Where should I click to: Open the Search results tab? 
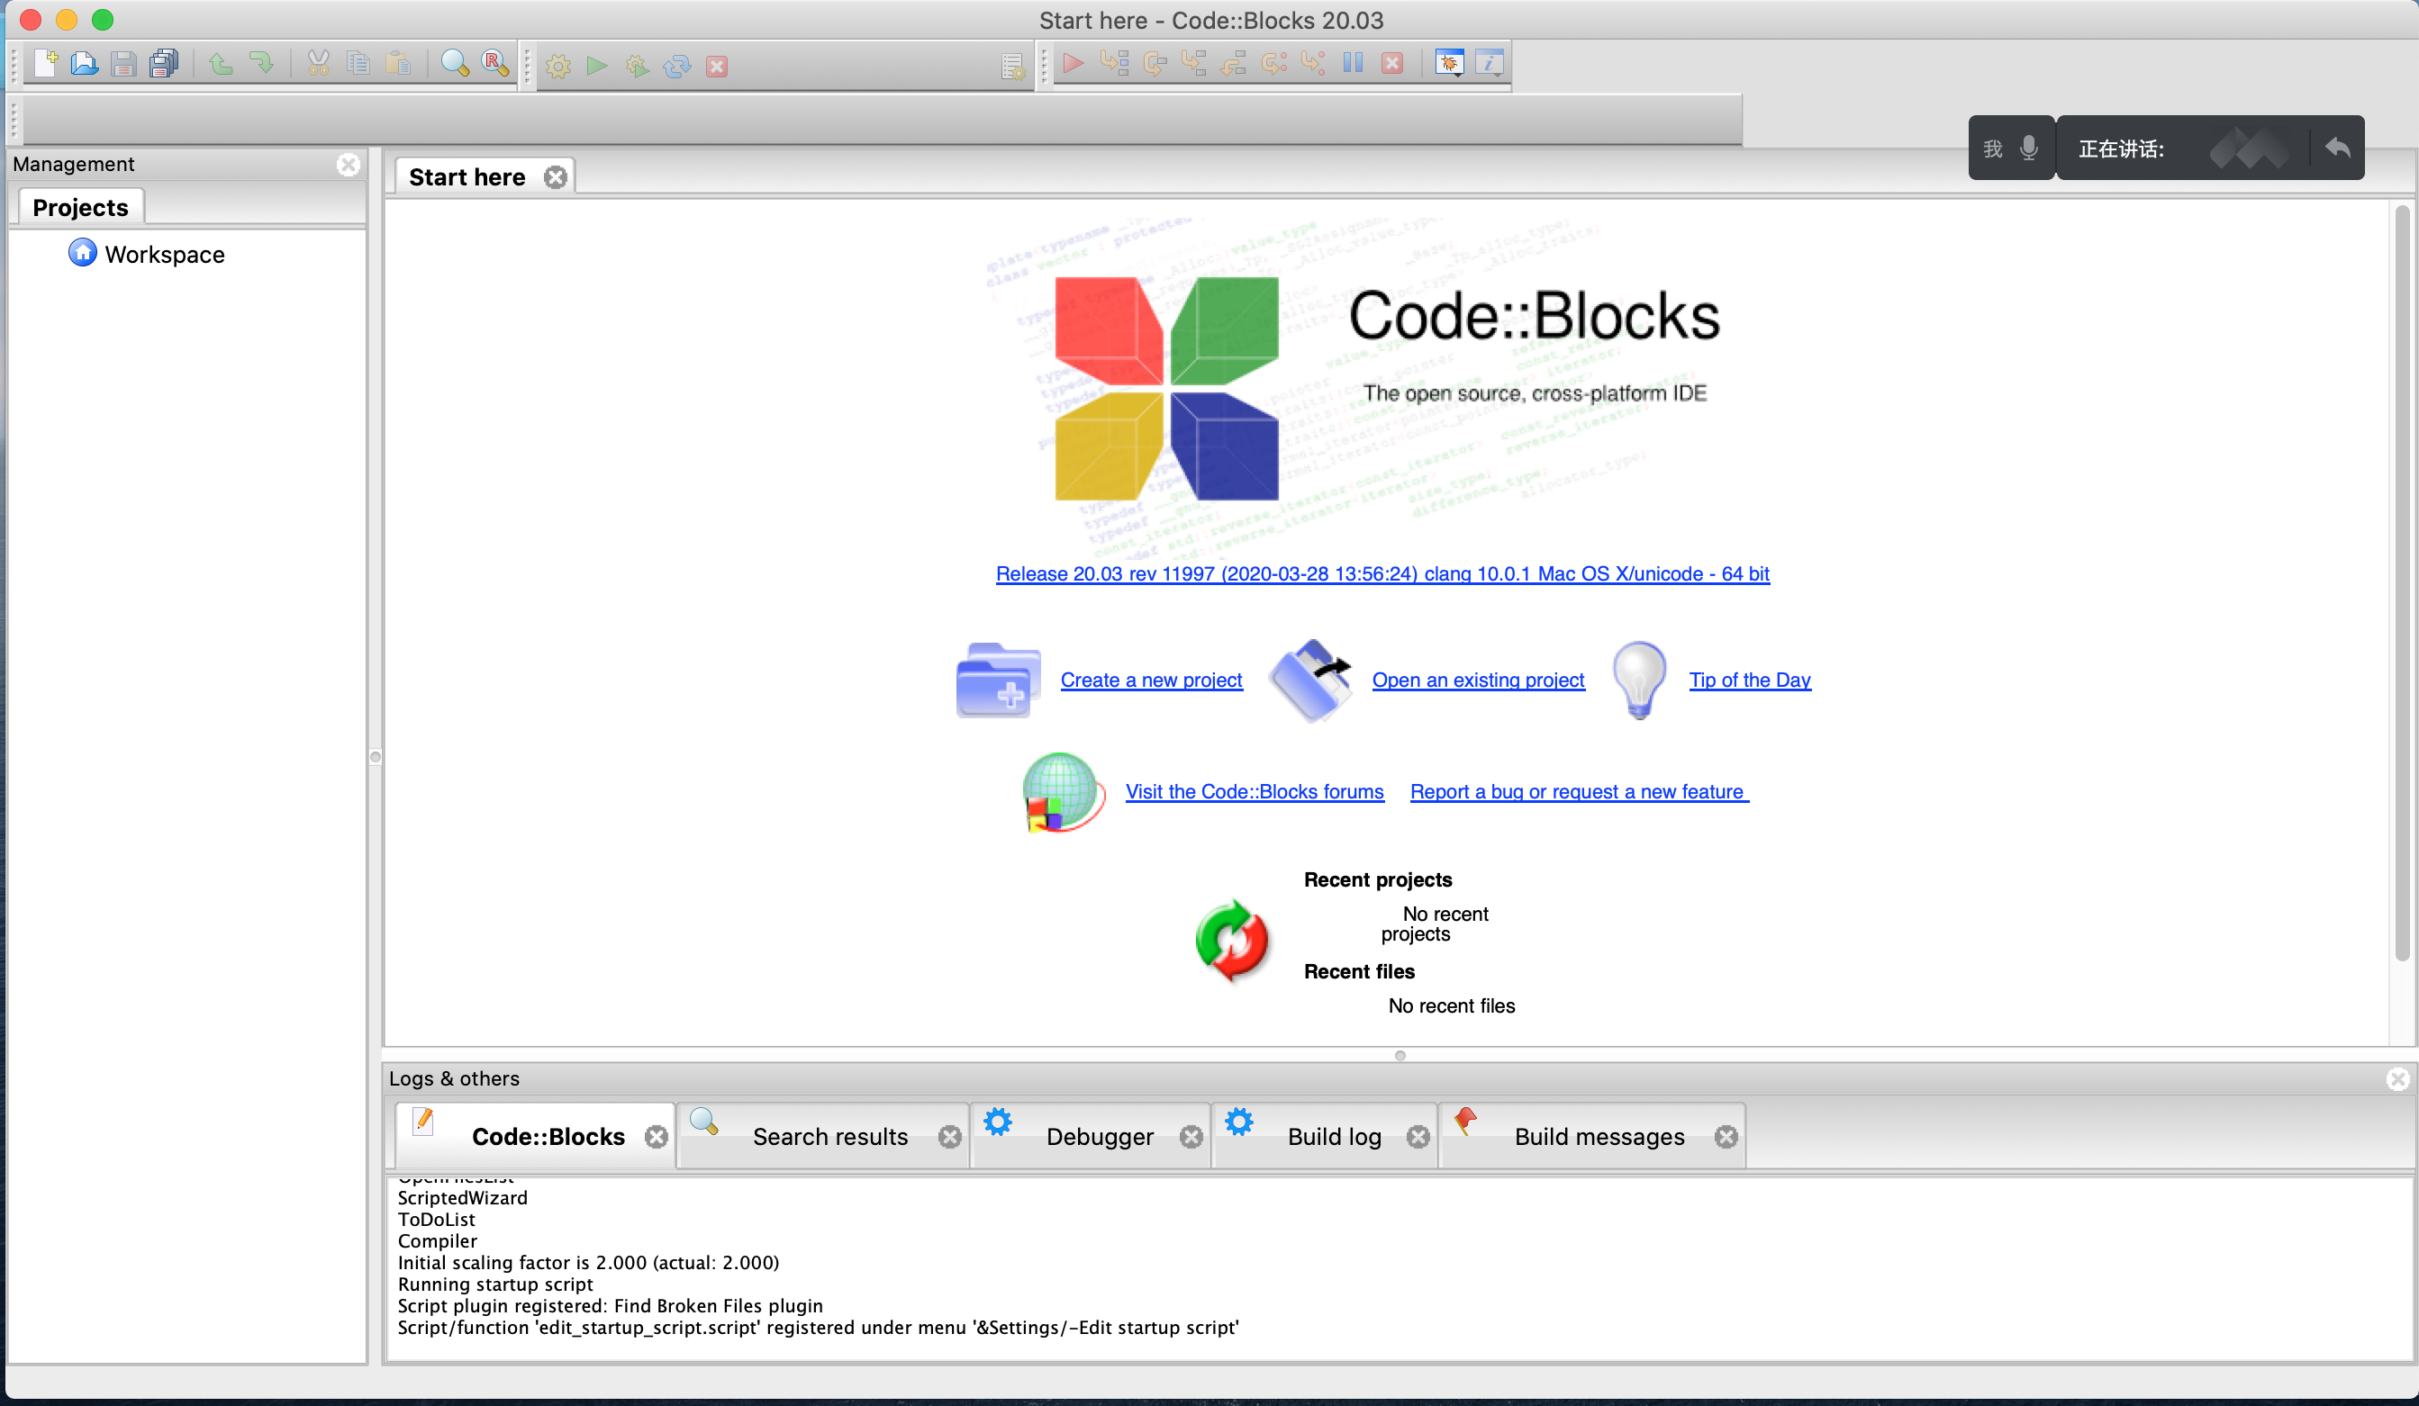tap(829, 1136)
